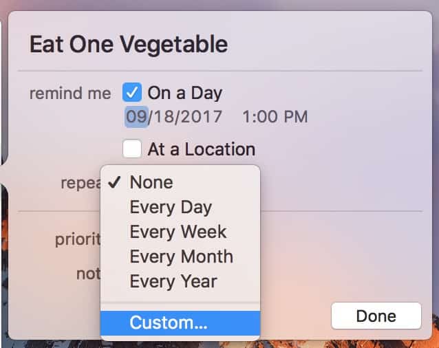Click the partially hidden "note" label

pyautogui.click(x=88, y=274)
